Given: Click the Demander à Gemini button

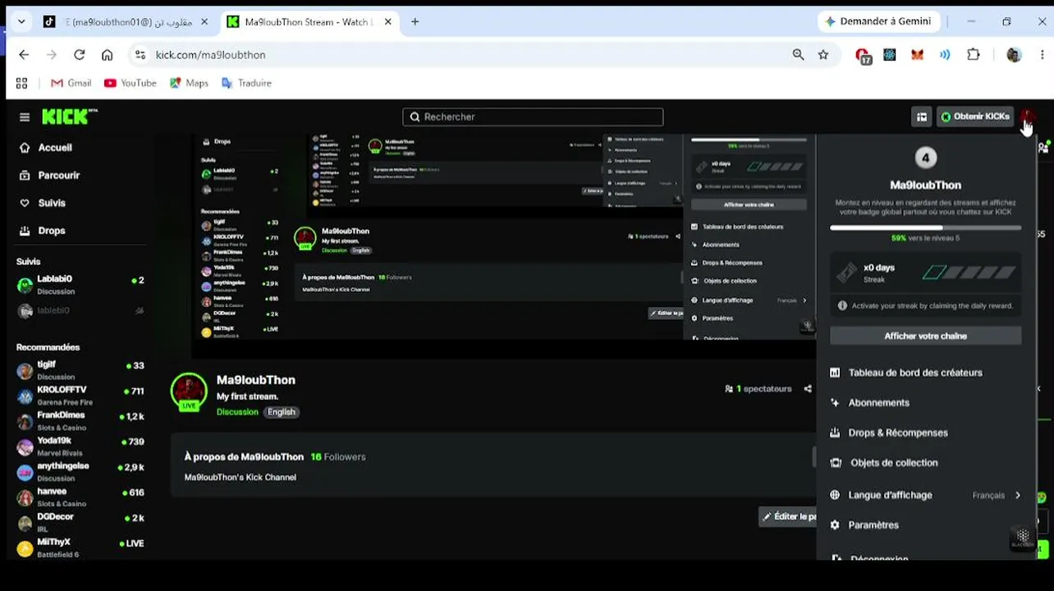Looking at the screenshot, I should tap(878, 21).
